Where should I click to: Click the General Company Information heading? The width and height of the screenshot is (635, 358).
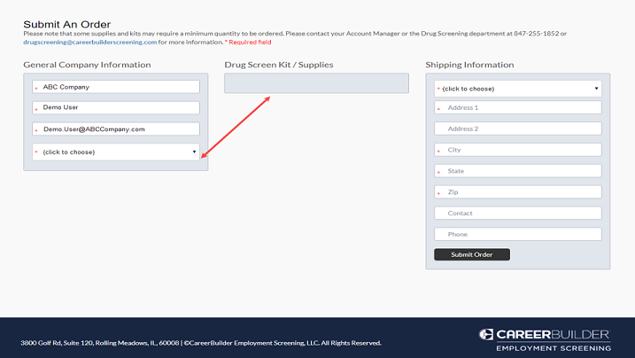(87, 65)
